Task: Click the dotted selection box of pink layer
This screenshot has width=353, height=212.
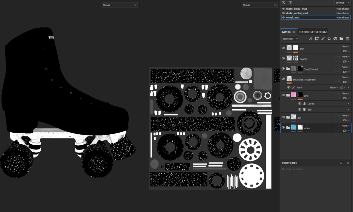Action: pos(337,96)
